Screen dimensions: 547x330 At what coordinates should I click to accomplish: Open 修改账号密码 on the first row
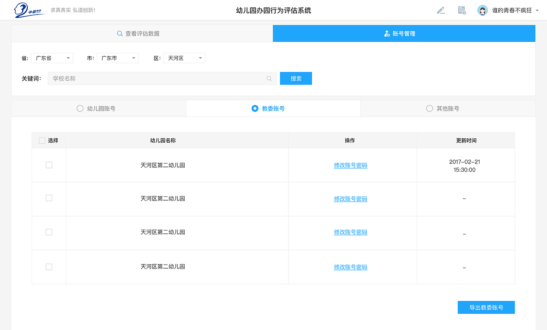[350, 165]
